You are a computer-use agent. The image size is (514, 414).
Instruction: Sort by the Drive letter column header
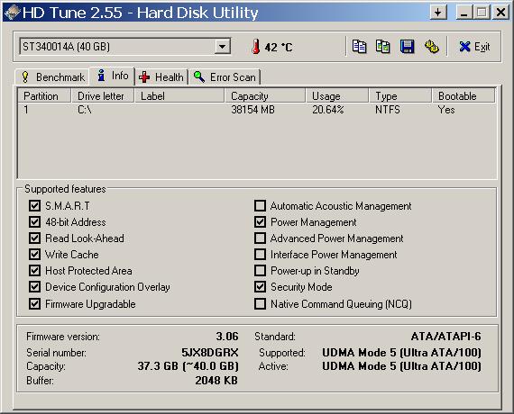click(x=103, y=96)
